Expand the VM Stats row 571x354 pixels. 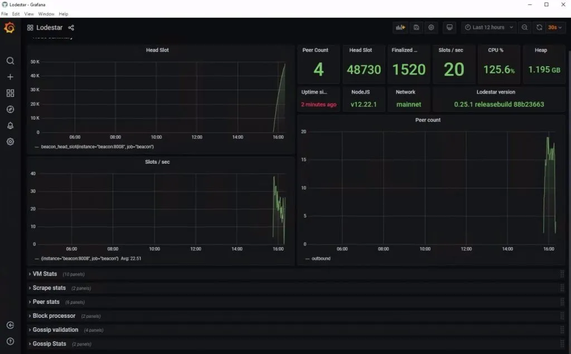[x=45, y=274]
